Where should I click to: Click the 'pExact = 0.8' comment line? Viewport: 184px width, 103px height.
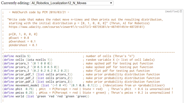[x=19, y=38]
